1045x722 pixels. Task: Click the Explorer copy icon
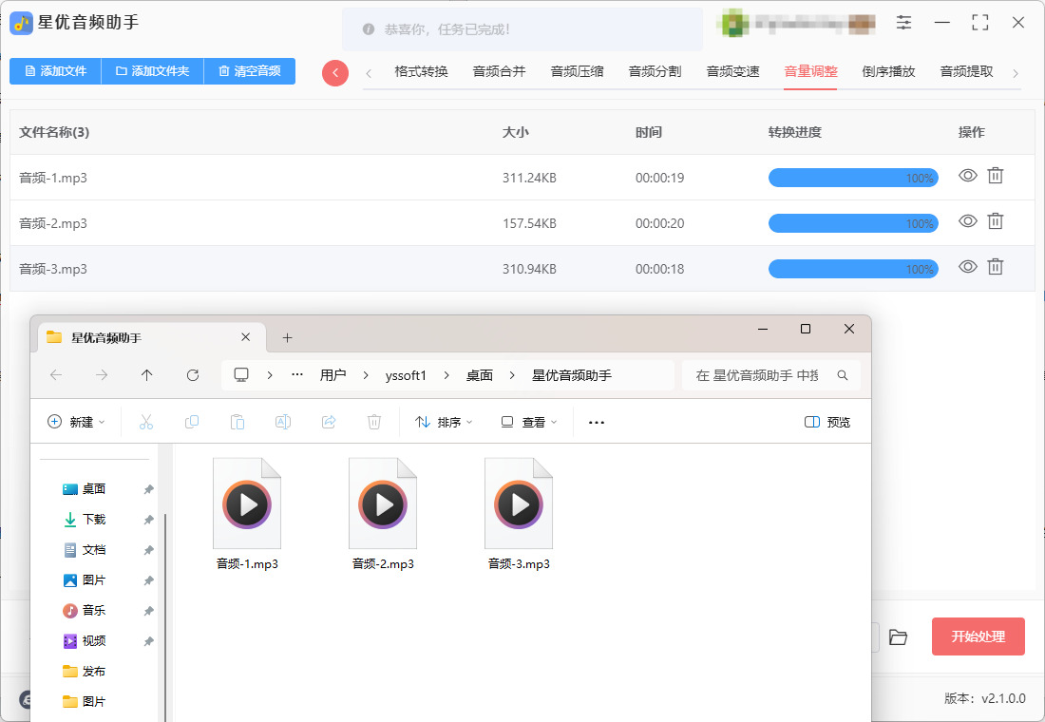192,422
